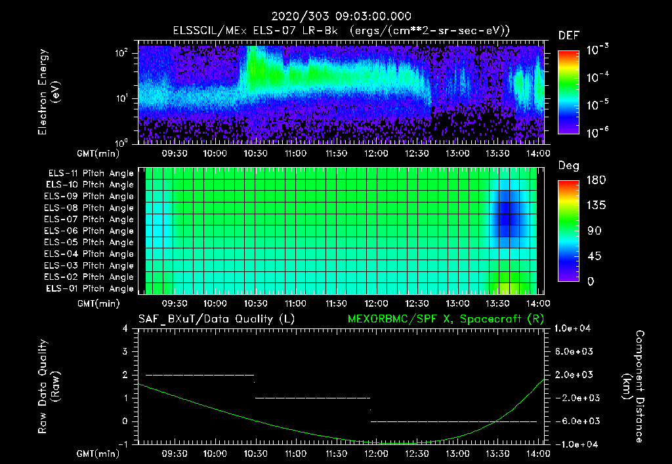The image size is (672, 464).
Task: Click the -1 tick on data quality axis
Action: click(x=123, y=444)
